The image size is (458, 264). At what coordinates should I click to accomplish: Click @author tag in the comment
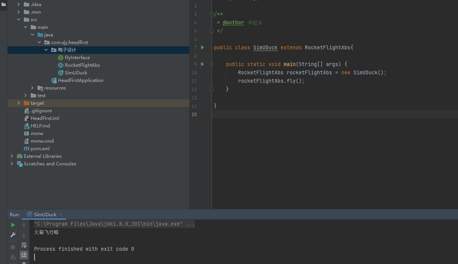234,22
